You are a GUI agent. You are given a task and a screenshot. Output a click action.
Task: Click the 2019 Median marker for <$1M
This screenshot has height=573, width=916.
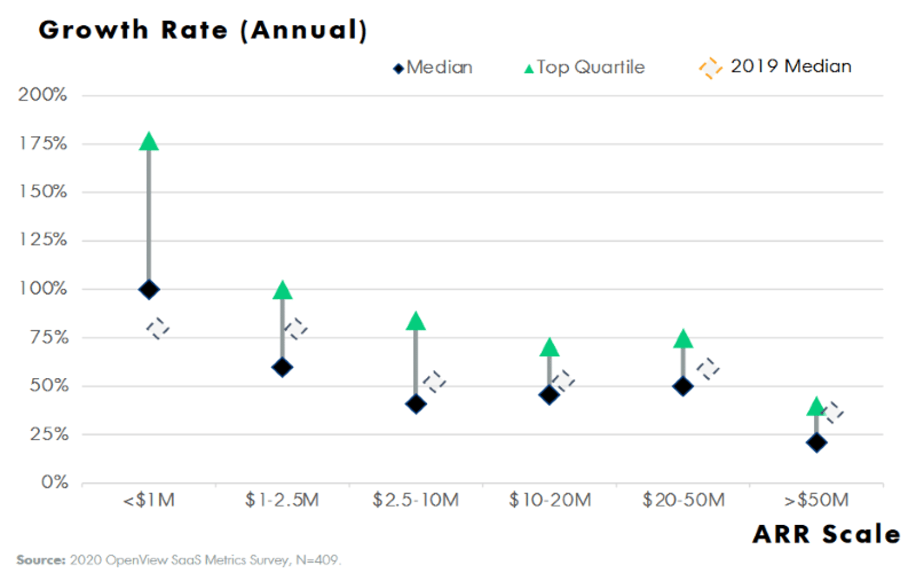158,329
